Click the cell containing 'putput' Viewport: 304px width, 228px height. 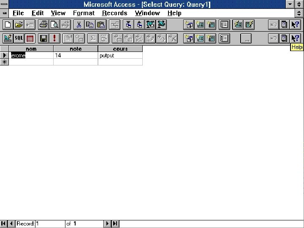tap(120, 55)
